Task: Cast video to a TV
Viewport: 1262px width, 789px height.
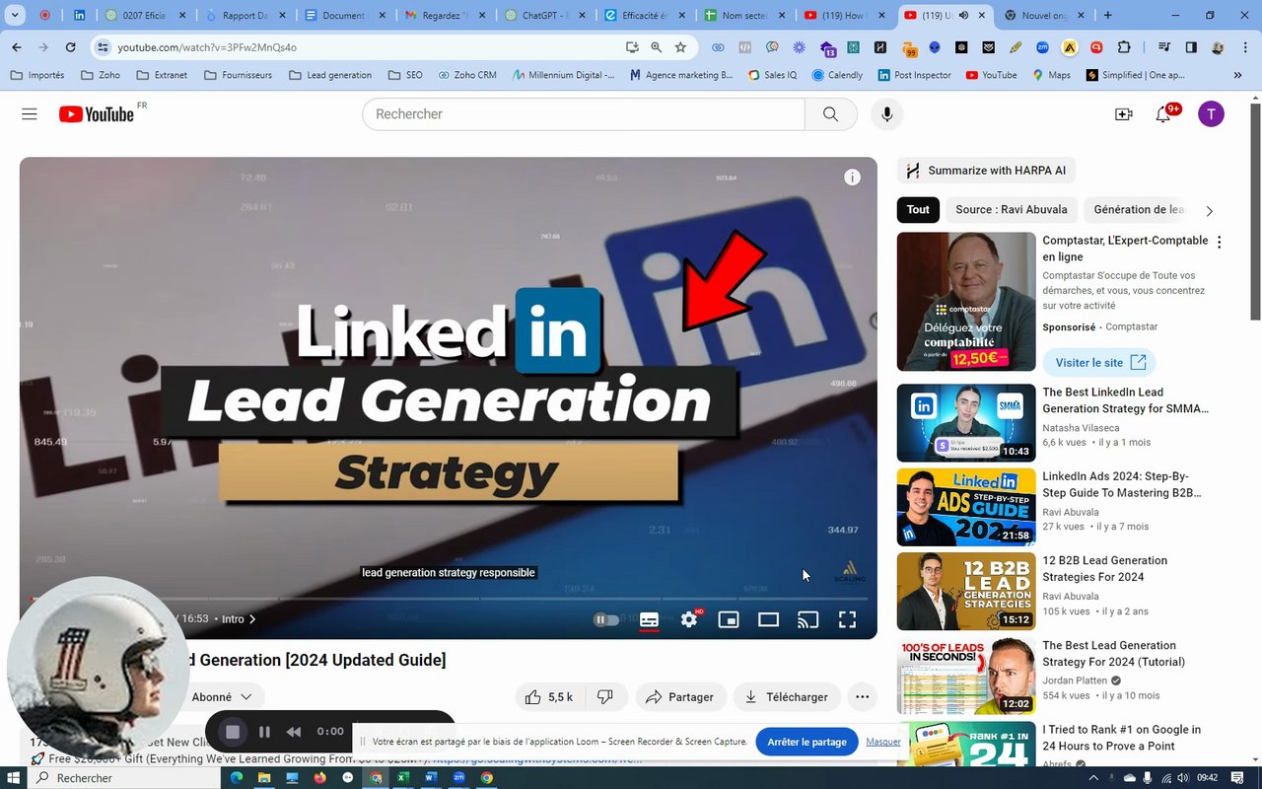Action: (x=807, y=619)
